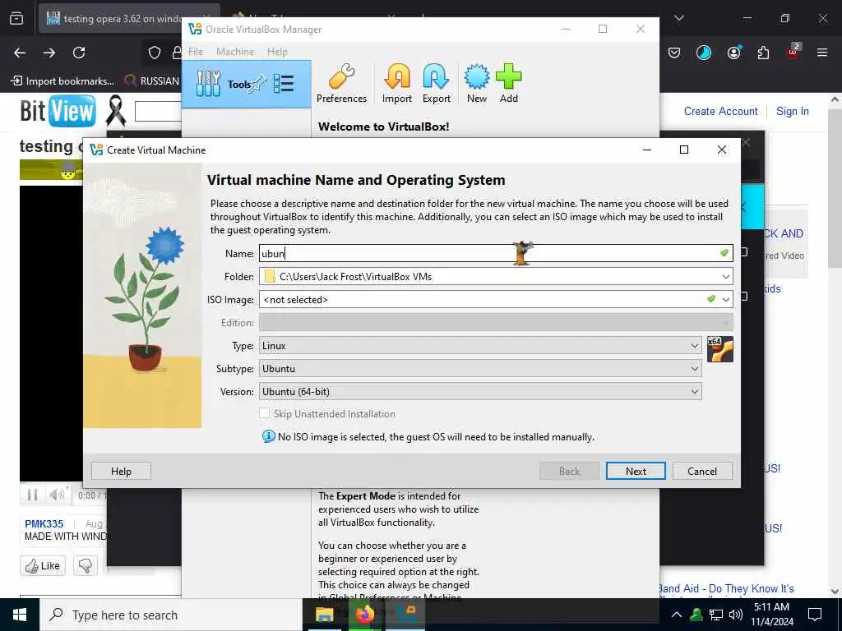Click Firefox back arrow
Viewport: 842px width, 631px height.
20,53
